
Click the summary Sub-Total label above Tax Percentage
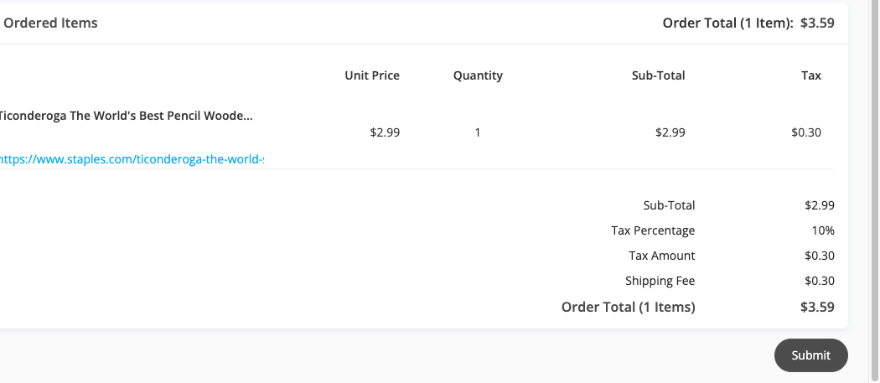tap(669, 205)
